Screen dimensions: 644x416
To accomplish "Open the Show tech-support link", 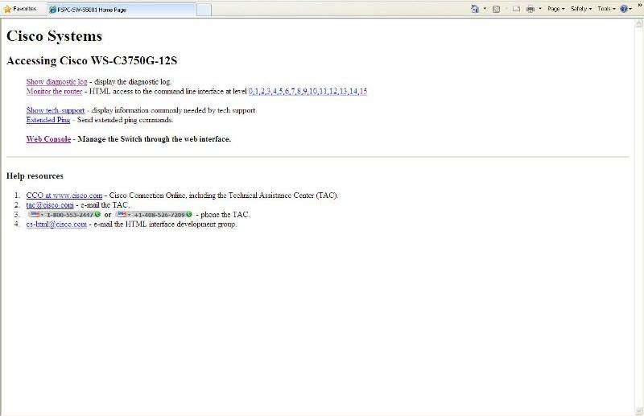I will [56, 110].
